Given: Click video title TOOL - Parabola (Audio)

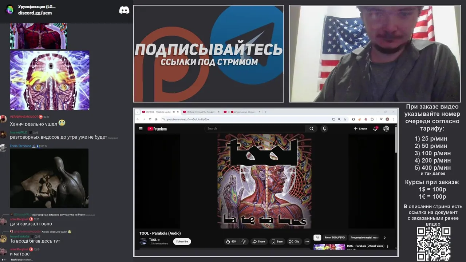Looking at the screenshot, I should coord(160,233).
